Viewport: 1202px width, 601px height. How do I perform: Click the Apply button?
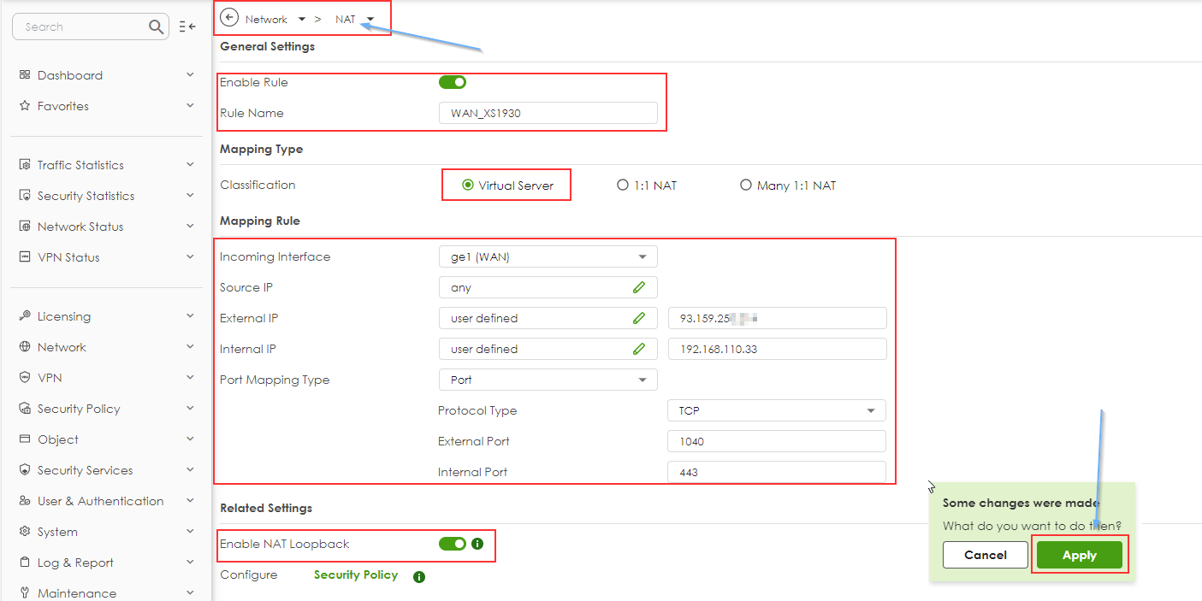[1079, 556]
